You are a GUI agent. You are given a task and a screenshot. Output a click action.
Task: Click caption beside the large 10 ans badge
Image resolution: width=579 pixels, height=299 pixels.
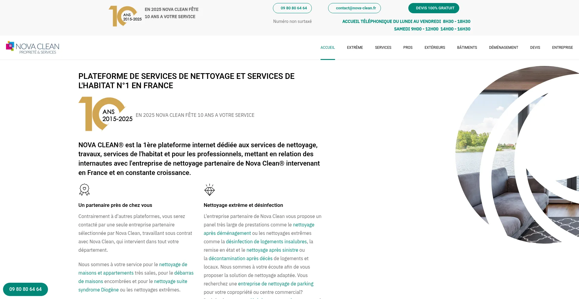195,115
